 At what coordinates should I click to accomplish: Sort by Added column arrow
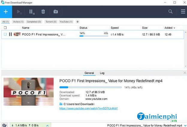click(x=174, y=28)
